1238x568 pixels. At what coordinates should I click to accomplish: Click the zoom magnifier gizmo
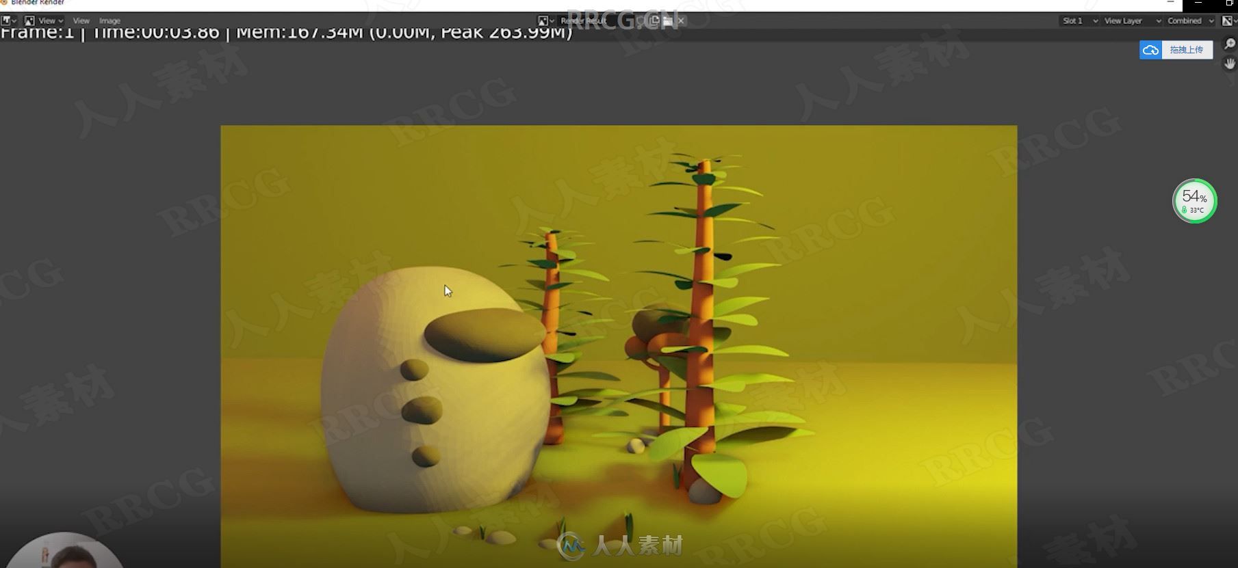pos(1230,44)
